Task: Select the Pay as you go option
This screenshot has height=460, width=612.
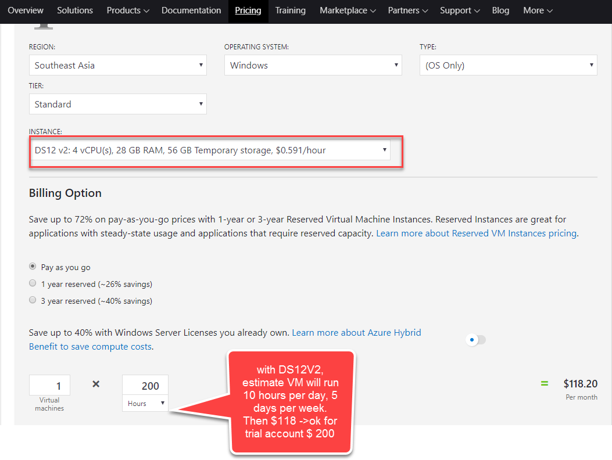Action: coord(33,266)
